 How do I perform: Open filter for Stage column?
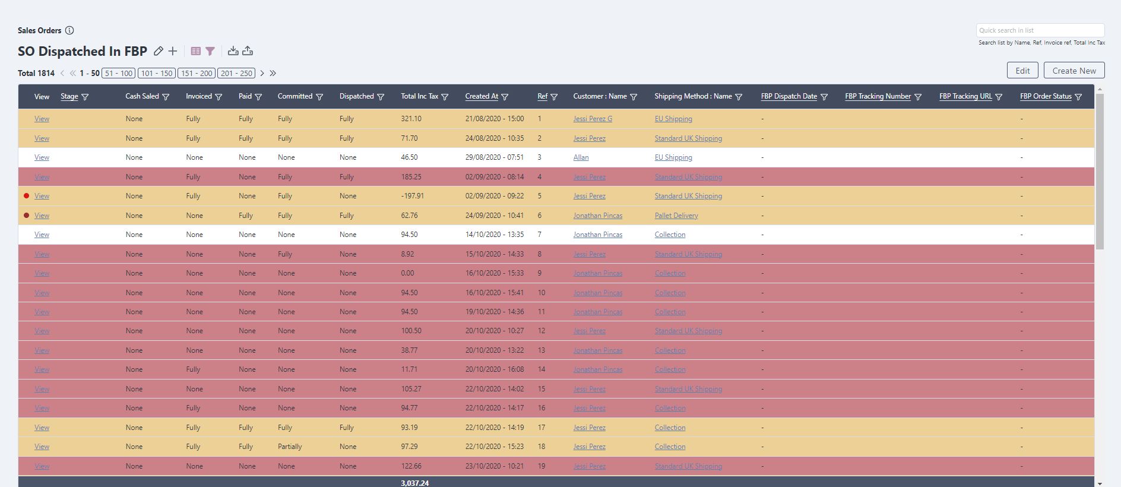(85, 97)
